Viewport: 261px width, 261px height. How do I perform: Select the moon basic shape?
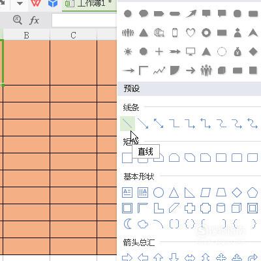coord(127,224)
